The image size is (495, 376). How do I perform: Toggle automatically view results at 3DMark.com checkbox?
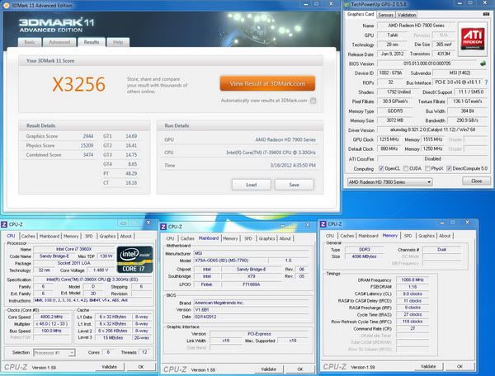tap(313, 101)
